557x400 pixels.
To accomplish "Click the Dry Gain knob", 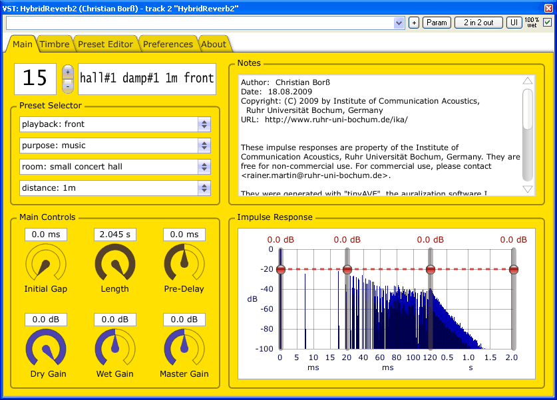I will [45, 350].
